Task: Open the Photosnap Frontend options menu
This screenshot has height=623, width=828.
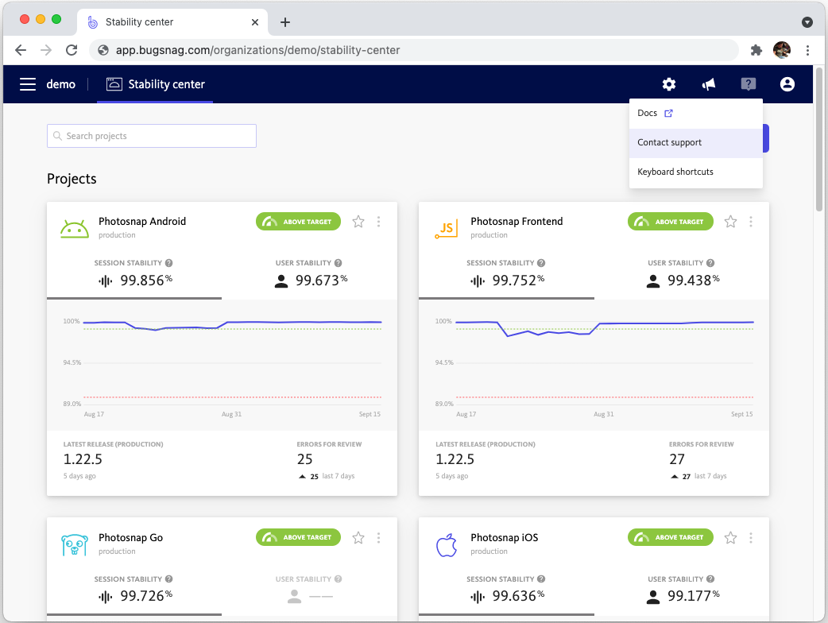Action: pos(750,222)
